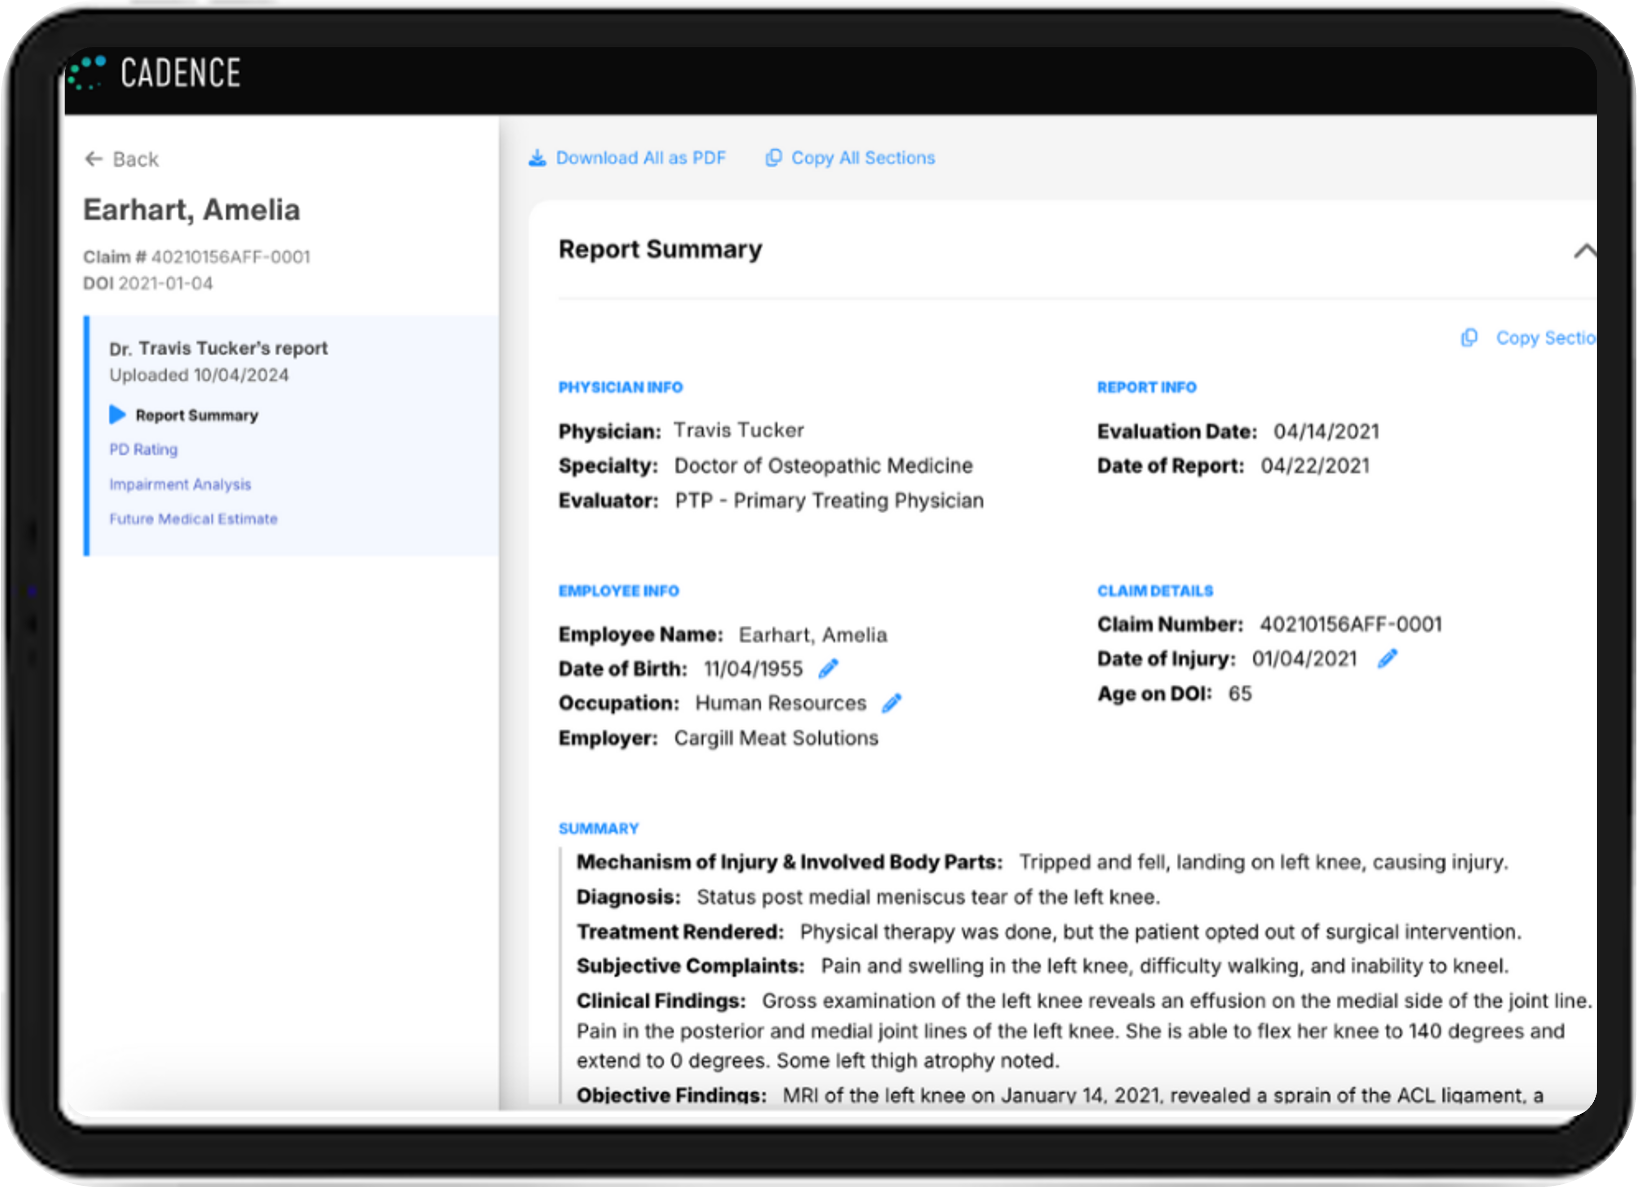1638x1187 pixels.
Task: Click the SUMMARY heading
Action: click(599, 828)
